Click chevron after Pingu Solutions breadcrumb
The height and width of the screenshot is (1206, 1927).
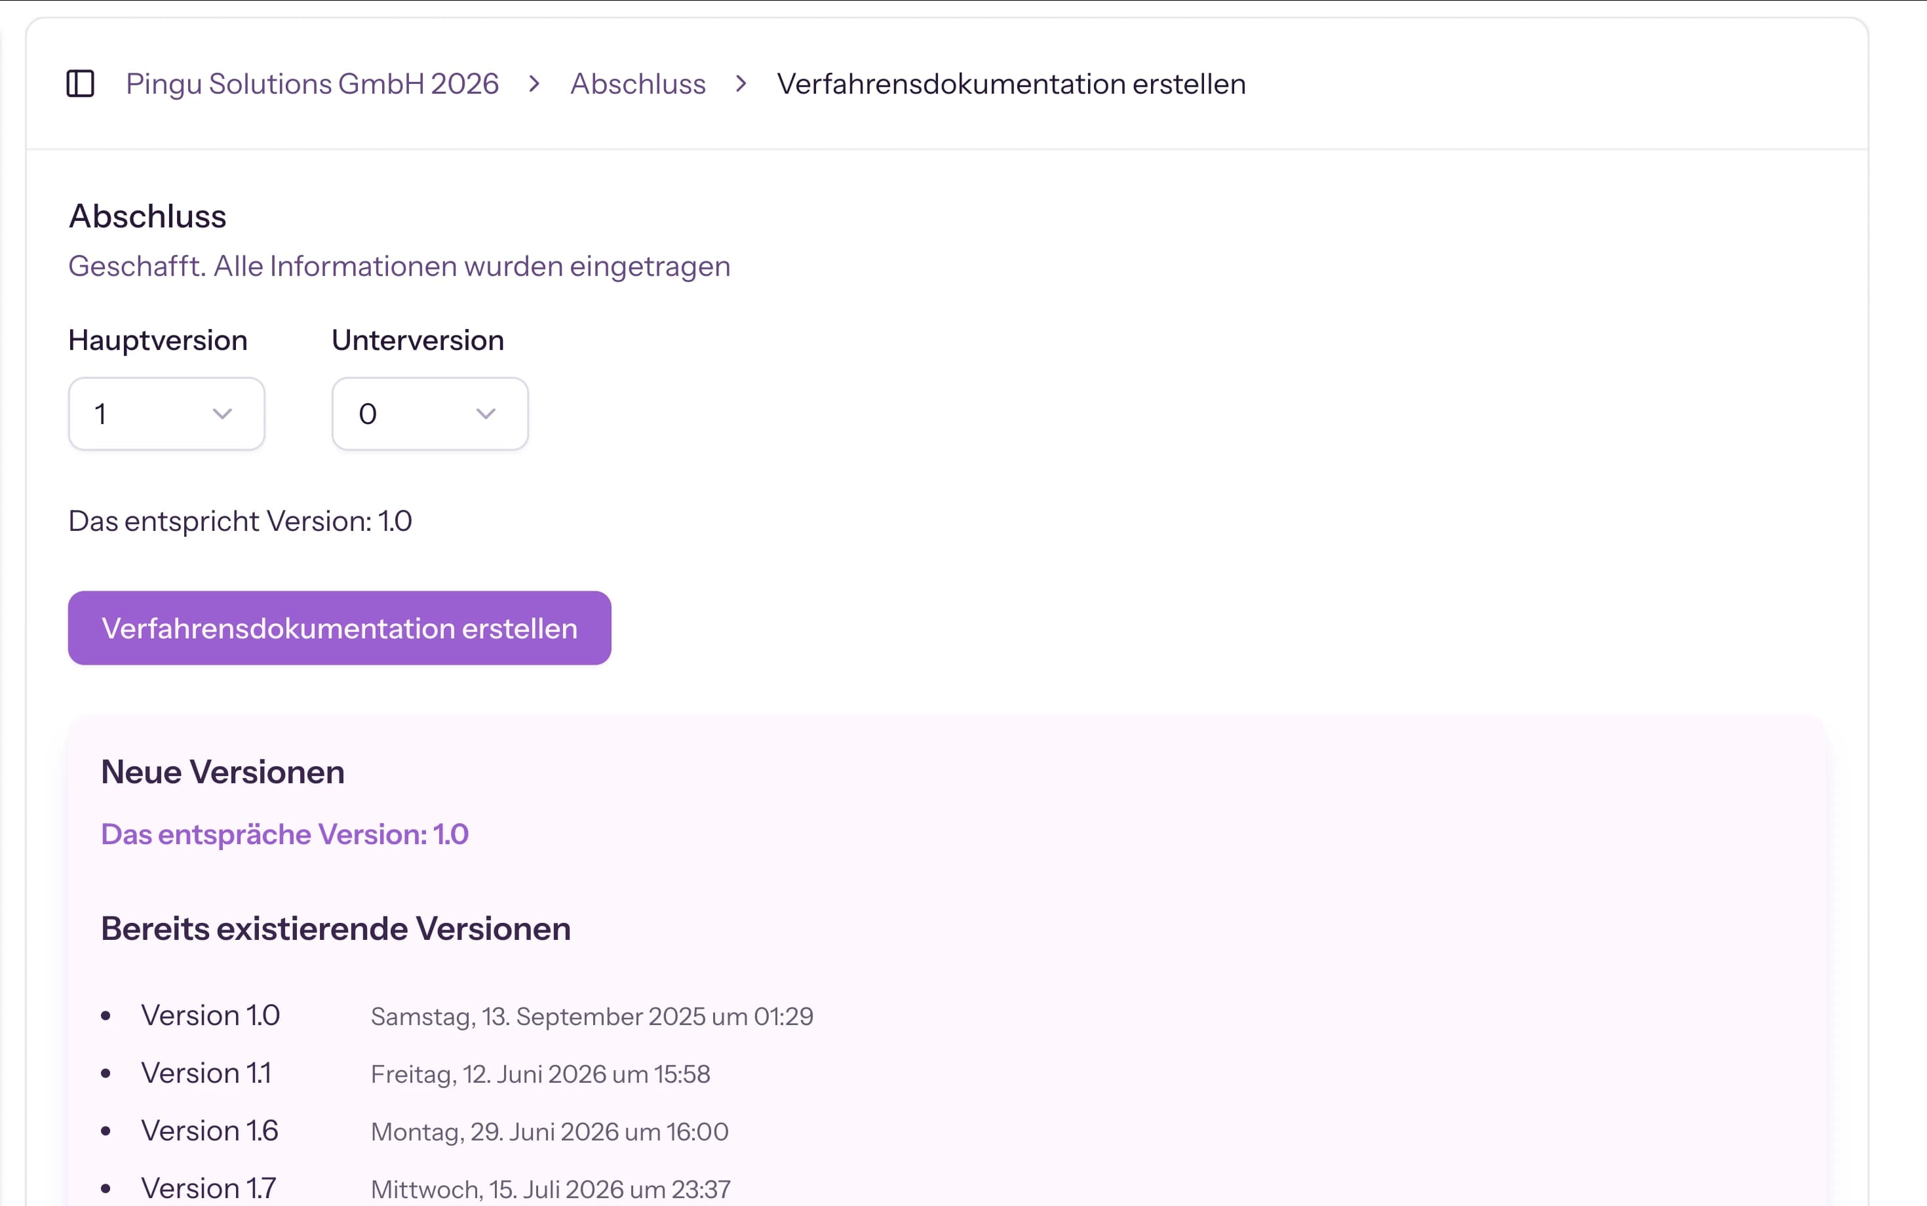(534, 84)
